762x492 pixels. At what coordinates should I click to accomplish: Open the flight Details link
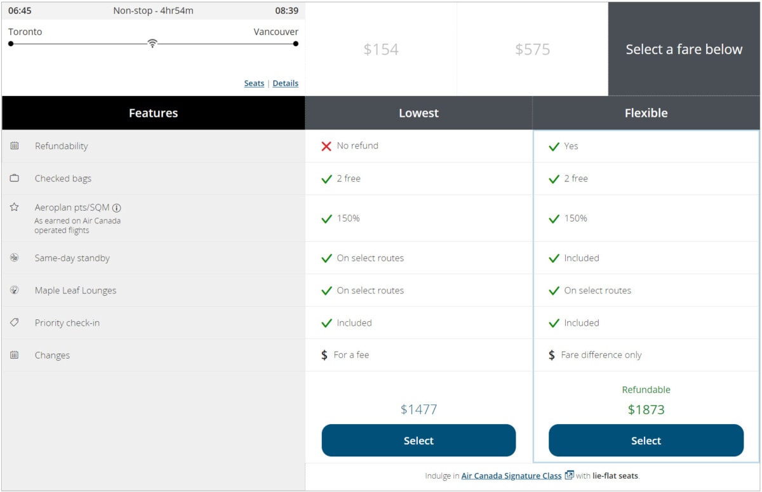click(285, 83)
